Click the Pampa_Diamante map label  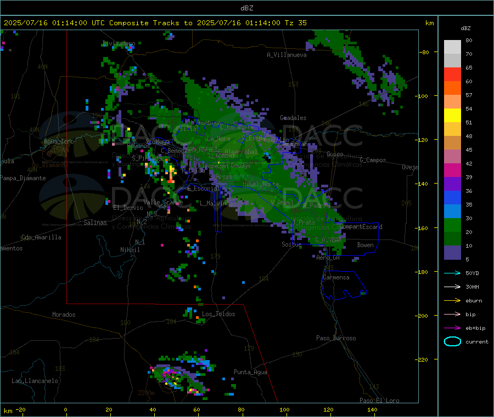(x=23, y=178)
